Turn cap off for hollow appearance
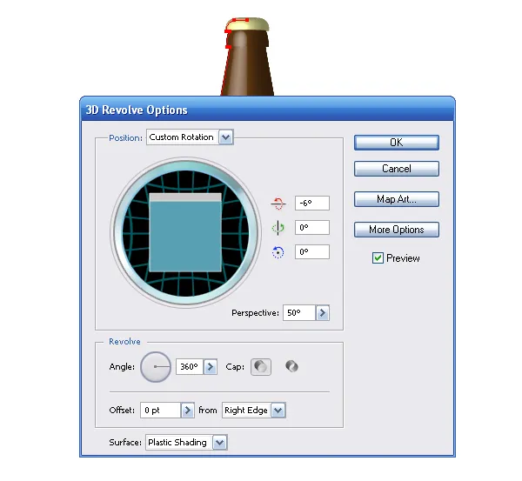The height and width of the screenshot is (481, 522). (291, 366)
